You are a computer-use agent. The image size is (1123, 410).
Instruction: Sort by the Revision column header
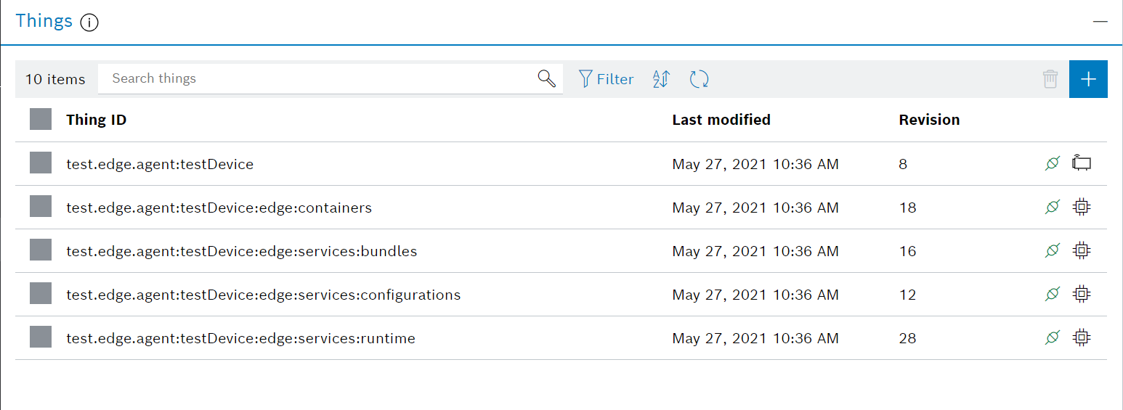[x=929, y=120]
